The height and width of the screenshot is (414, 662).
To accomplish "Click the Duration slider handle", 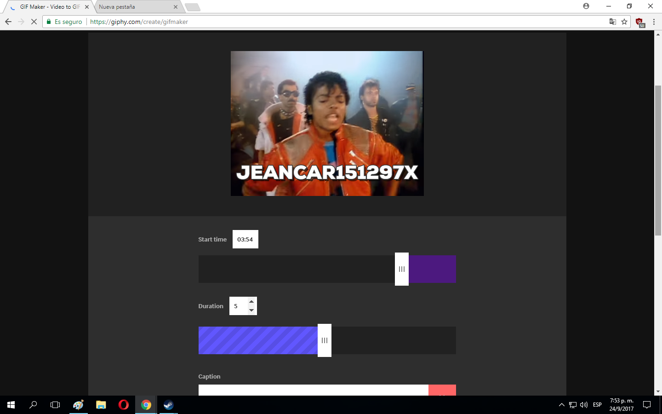I will coord(325,340).
